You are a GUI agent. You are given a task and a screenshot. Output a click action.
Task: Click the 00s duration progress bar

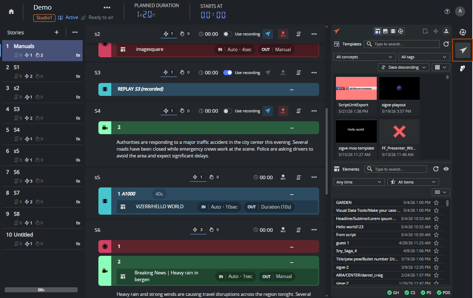(41, 290)
